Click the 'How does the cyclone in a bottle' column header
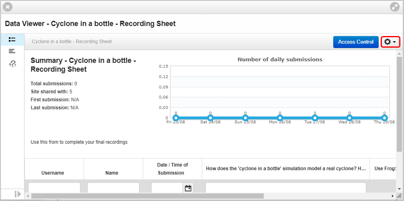 point(286,169)
